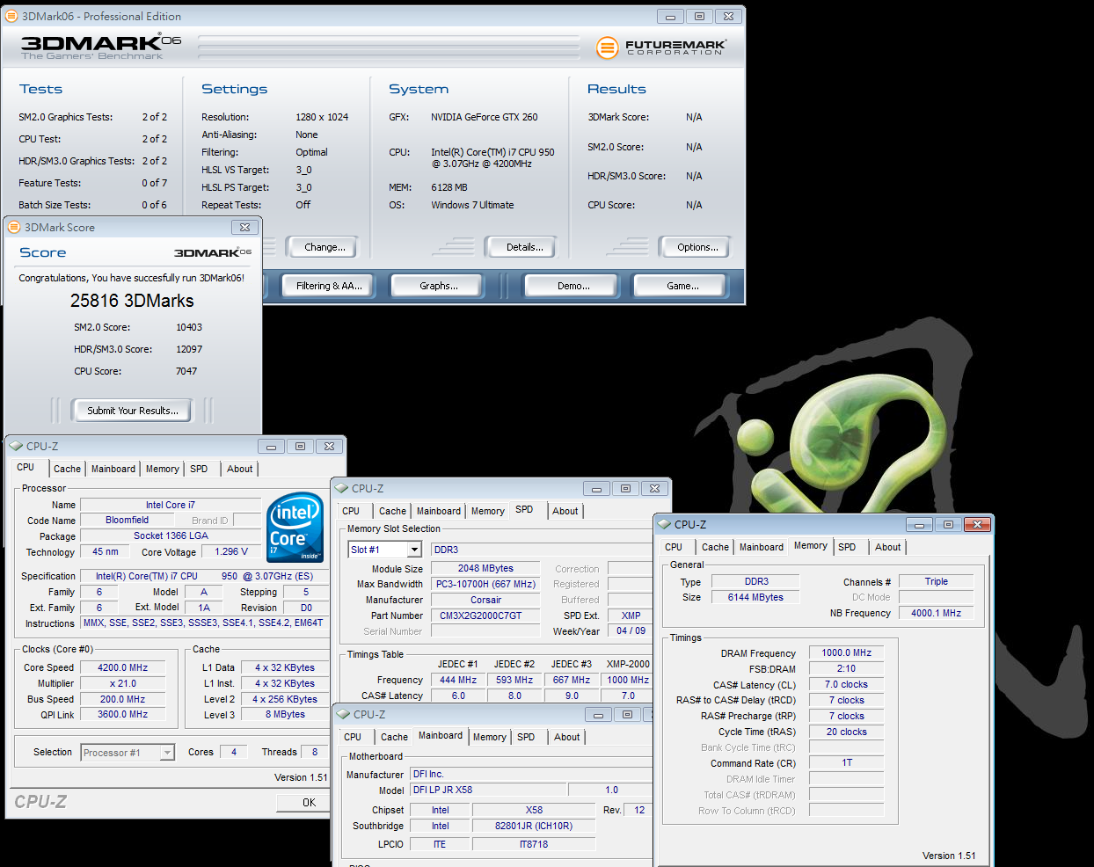Click the Graphs... button
1094x867 pixels.
pyautogui.click(x=438, y=286)
